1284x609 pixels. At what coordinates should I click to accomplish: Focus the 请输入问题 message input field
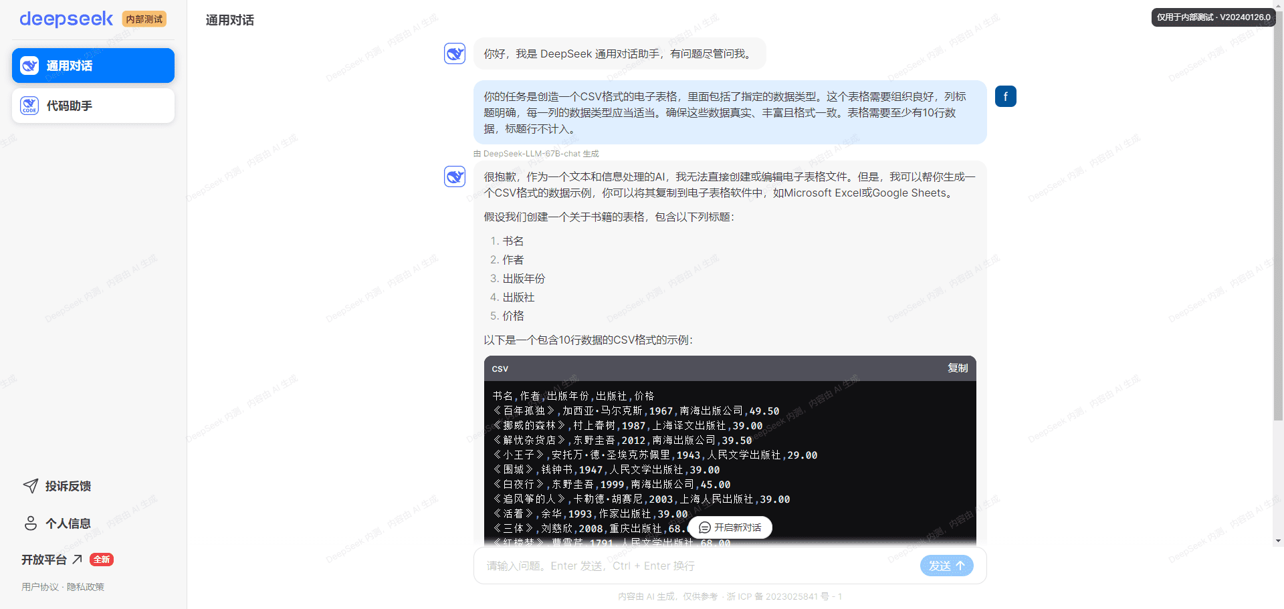pos(695,566)
